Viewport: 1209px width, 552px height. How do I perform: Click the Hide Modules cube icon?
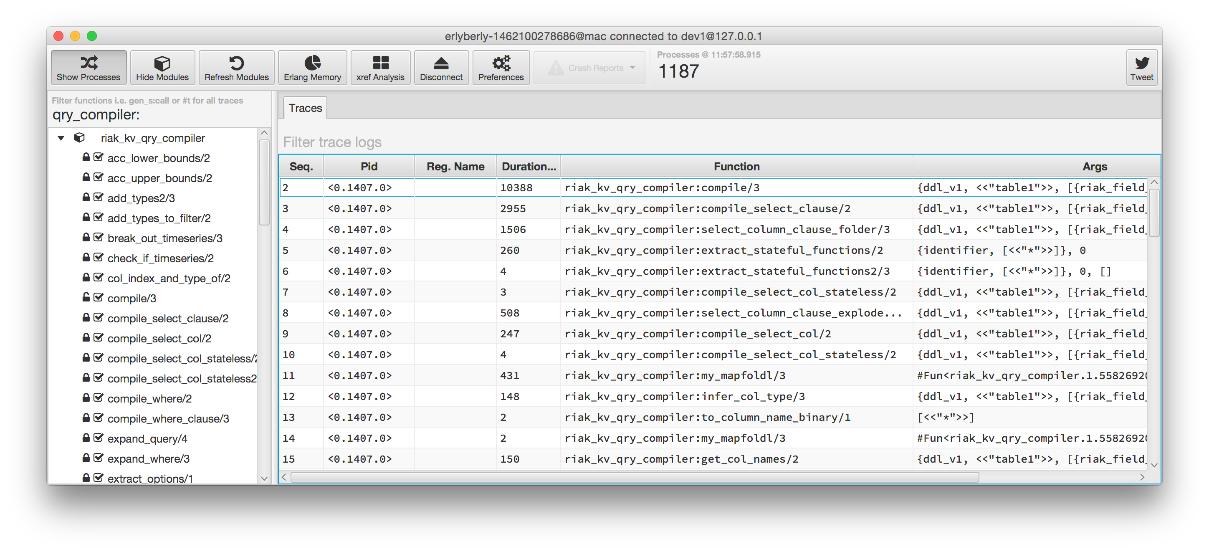click(162, 63)
